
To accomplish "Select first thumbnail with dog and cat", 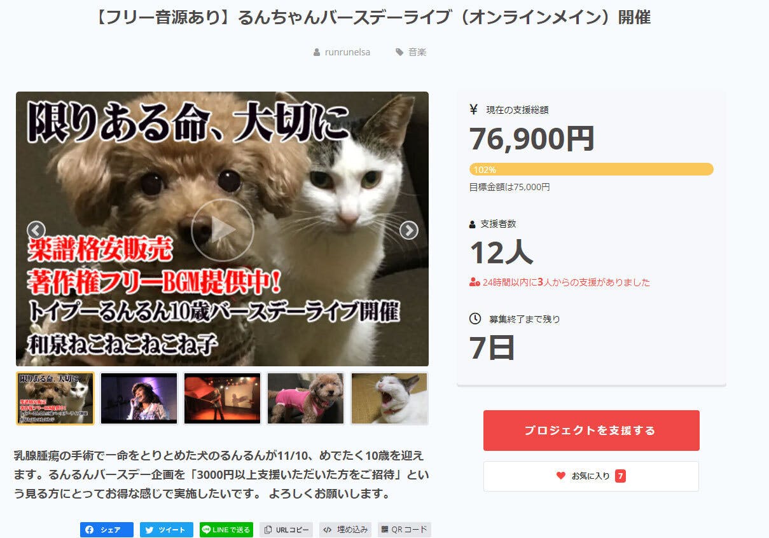I will (x=55, y=398).
